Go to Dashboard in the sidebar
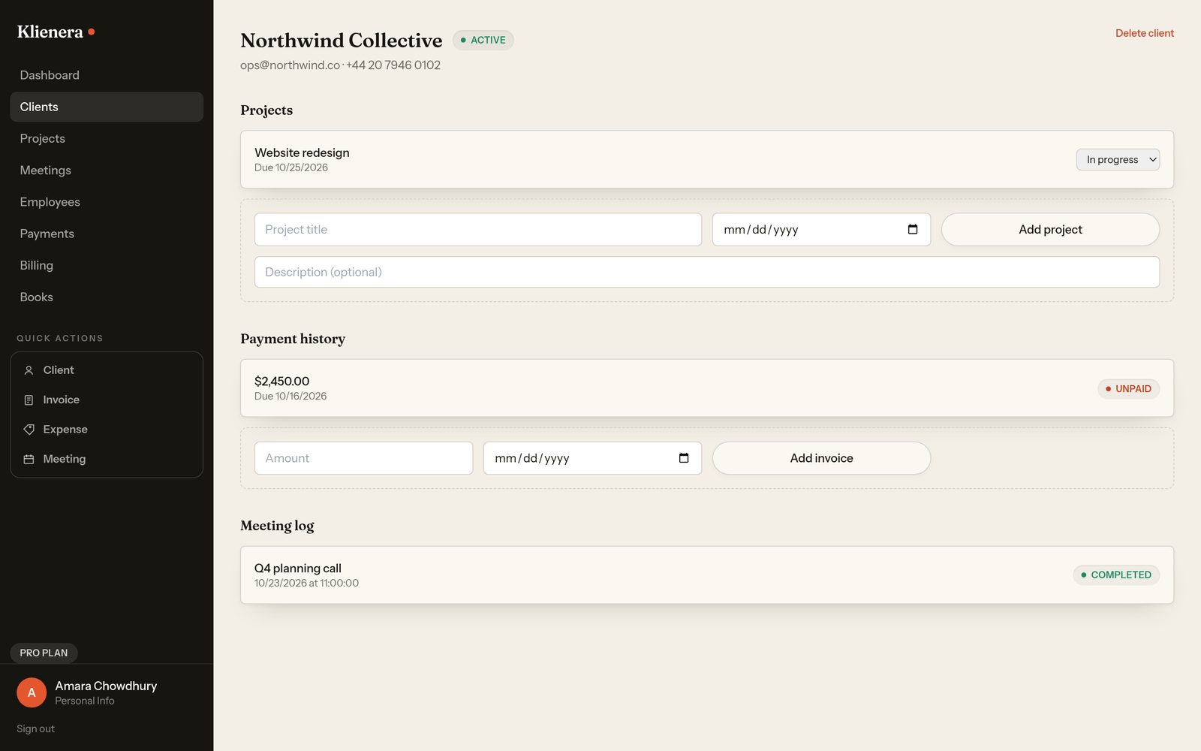 (x=107, y=75)
